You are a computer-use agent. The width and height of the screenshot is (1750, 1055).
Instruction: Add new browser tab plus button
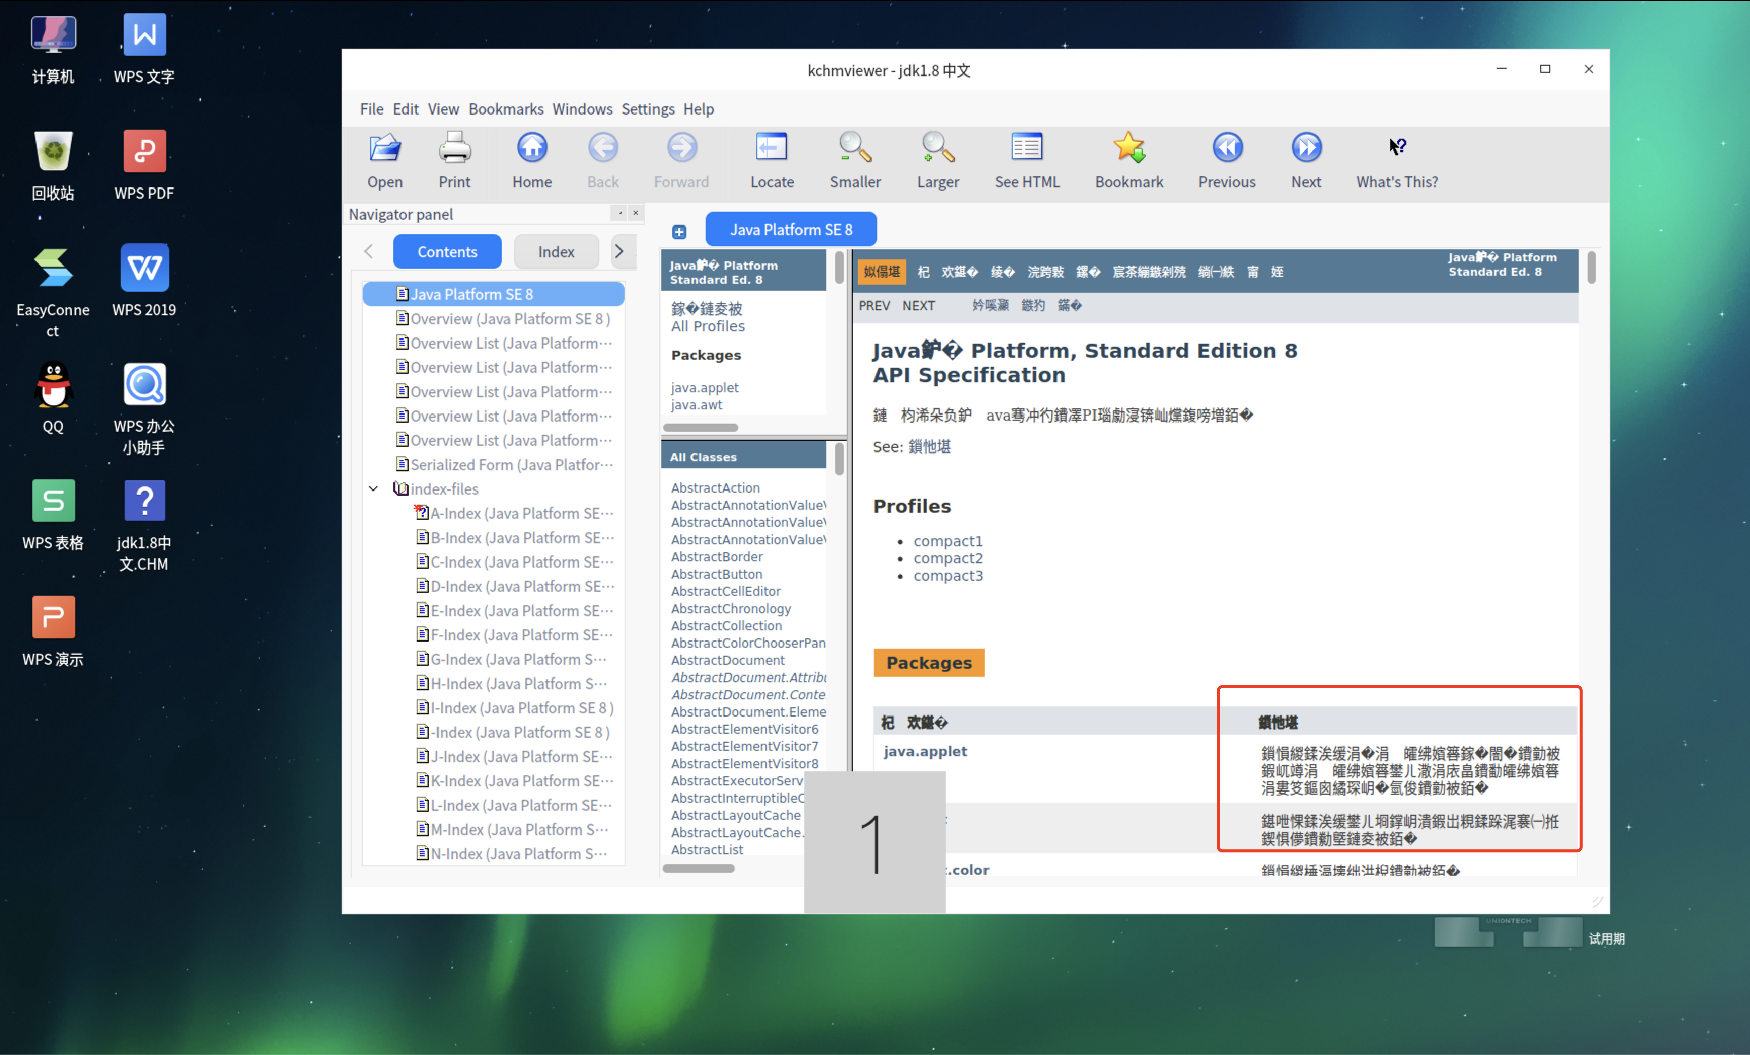coord(679,232)
